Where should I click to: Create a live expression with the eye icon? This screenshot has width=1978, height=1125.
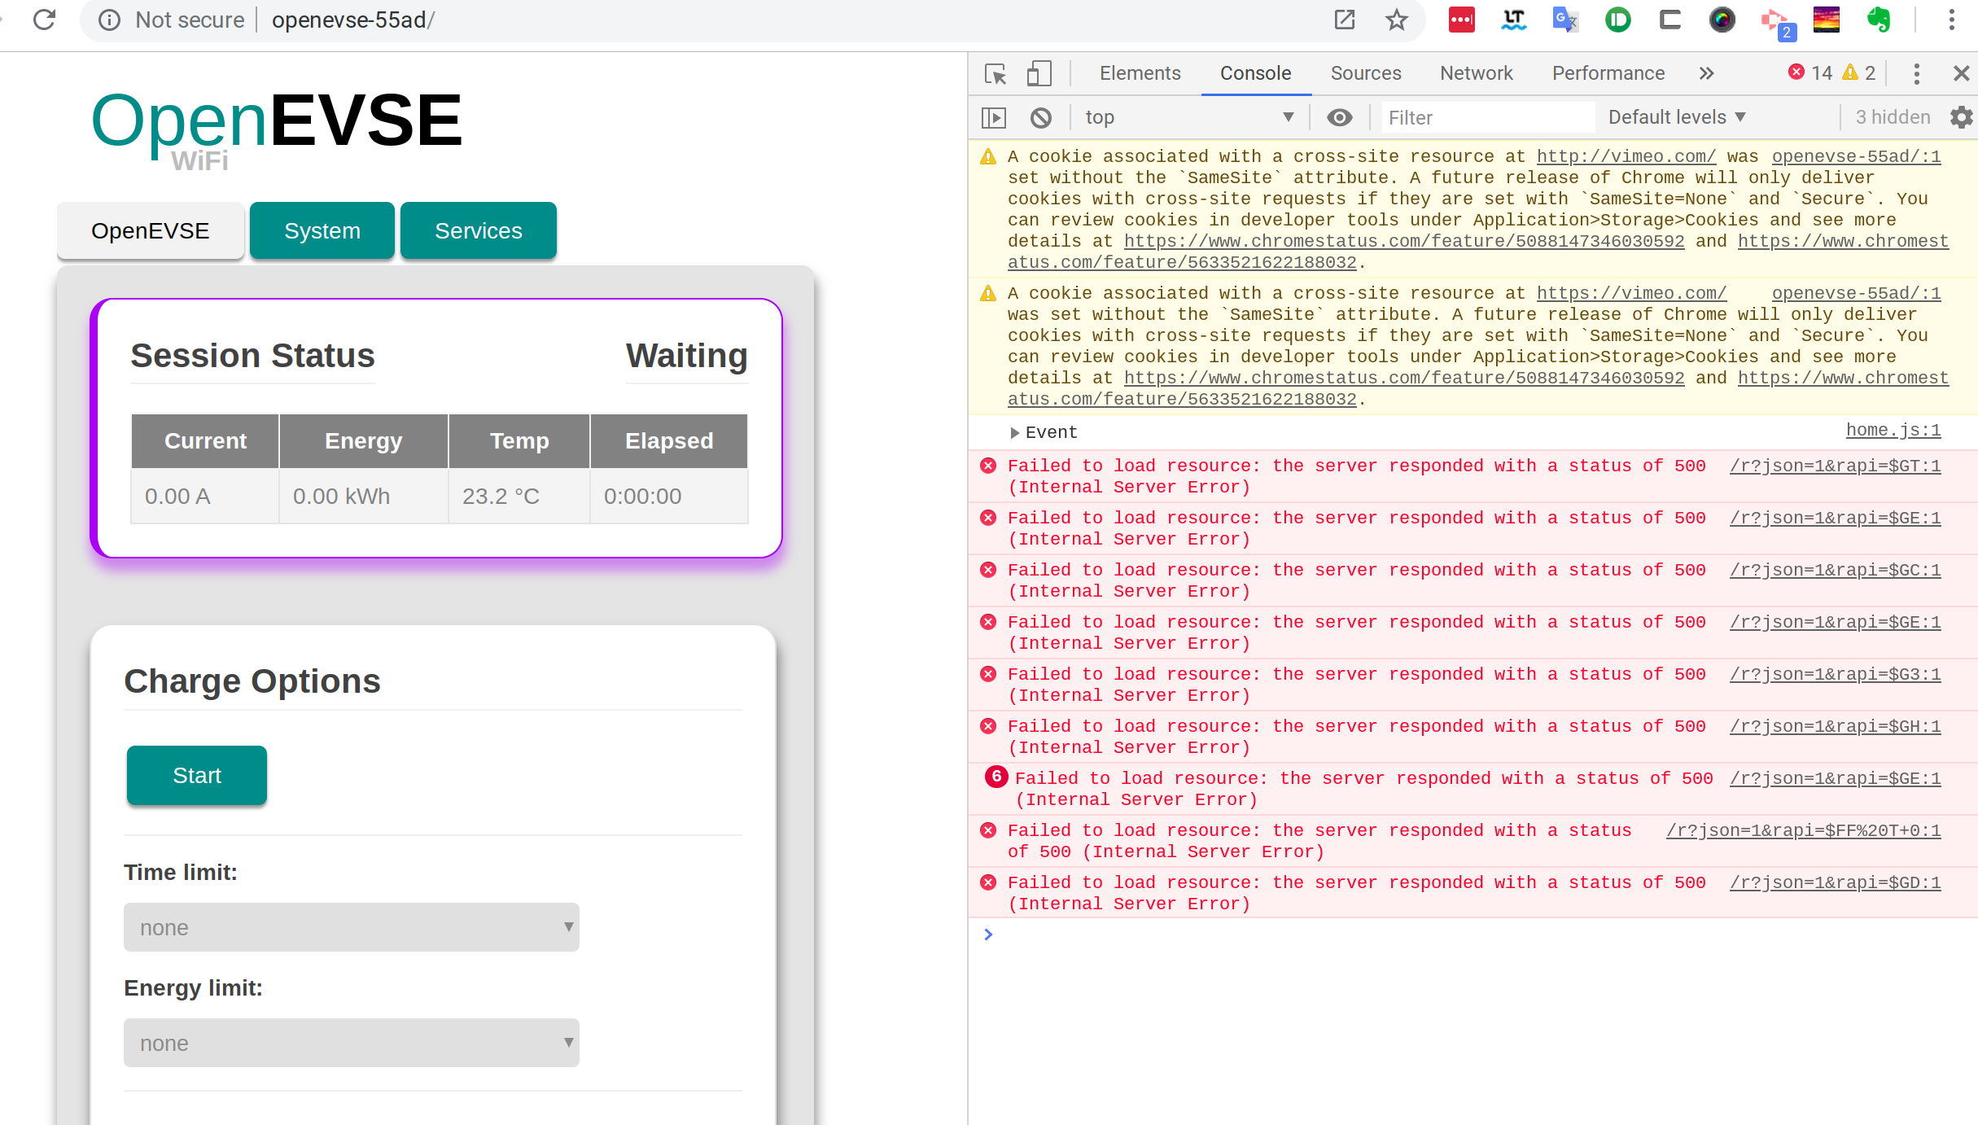point(1339,117)
